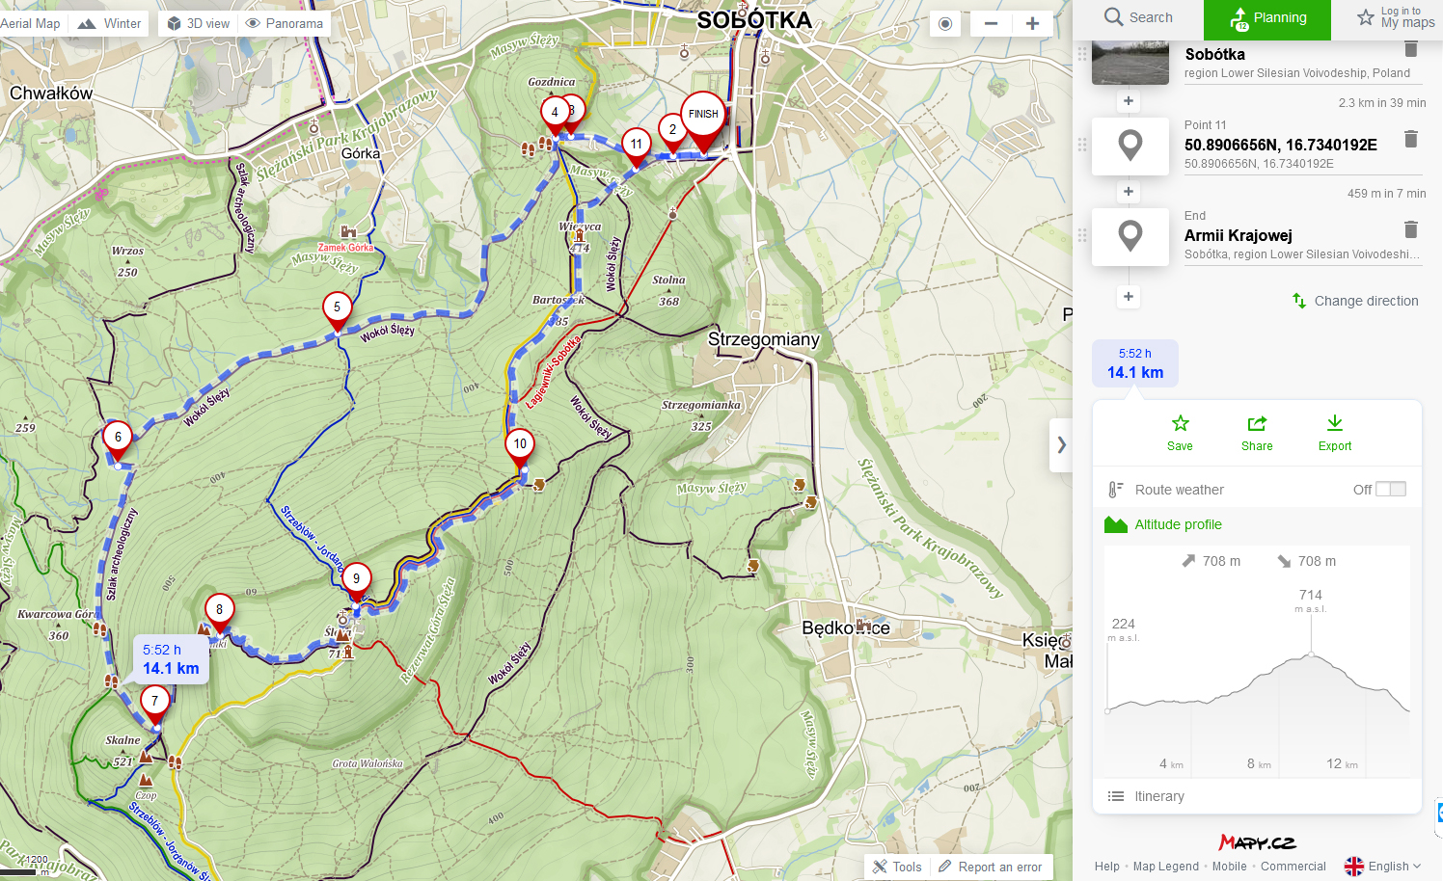Open the English language dropdown
The width and height of the screenshot is (1443, 881).
[x=1383, y=867]
